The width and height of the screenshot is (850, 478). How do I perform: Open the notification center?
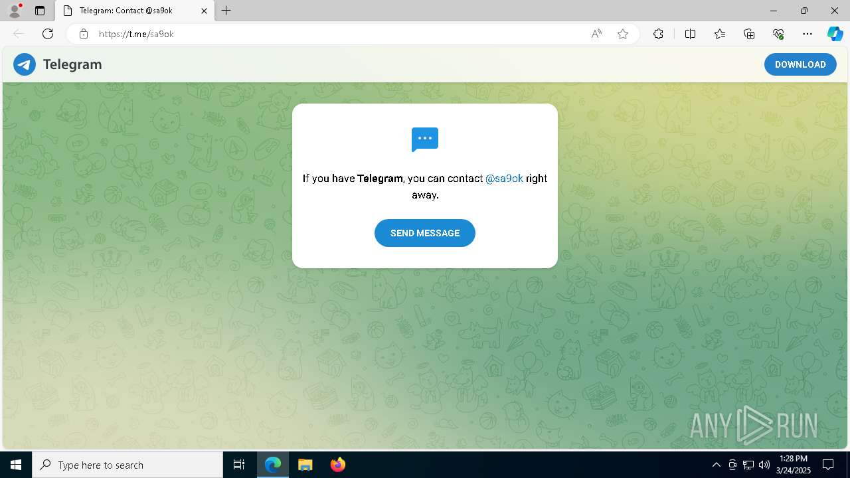(828, 465)
